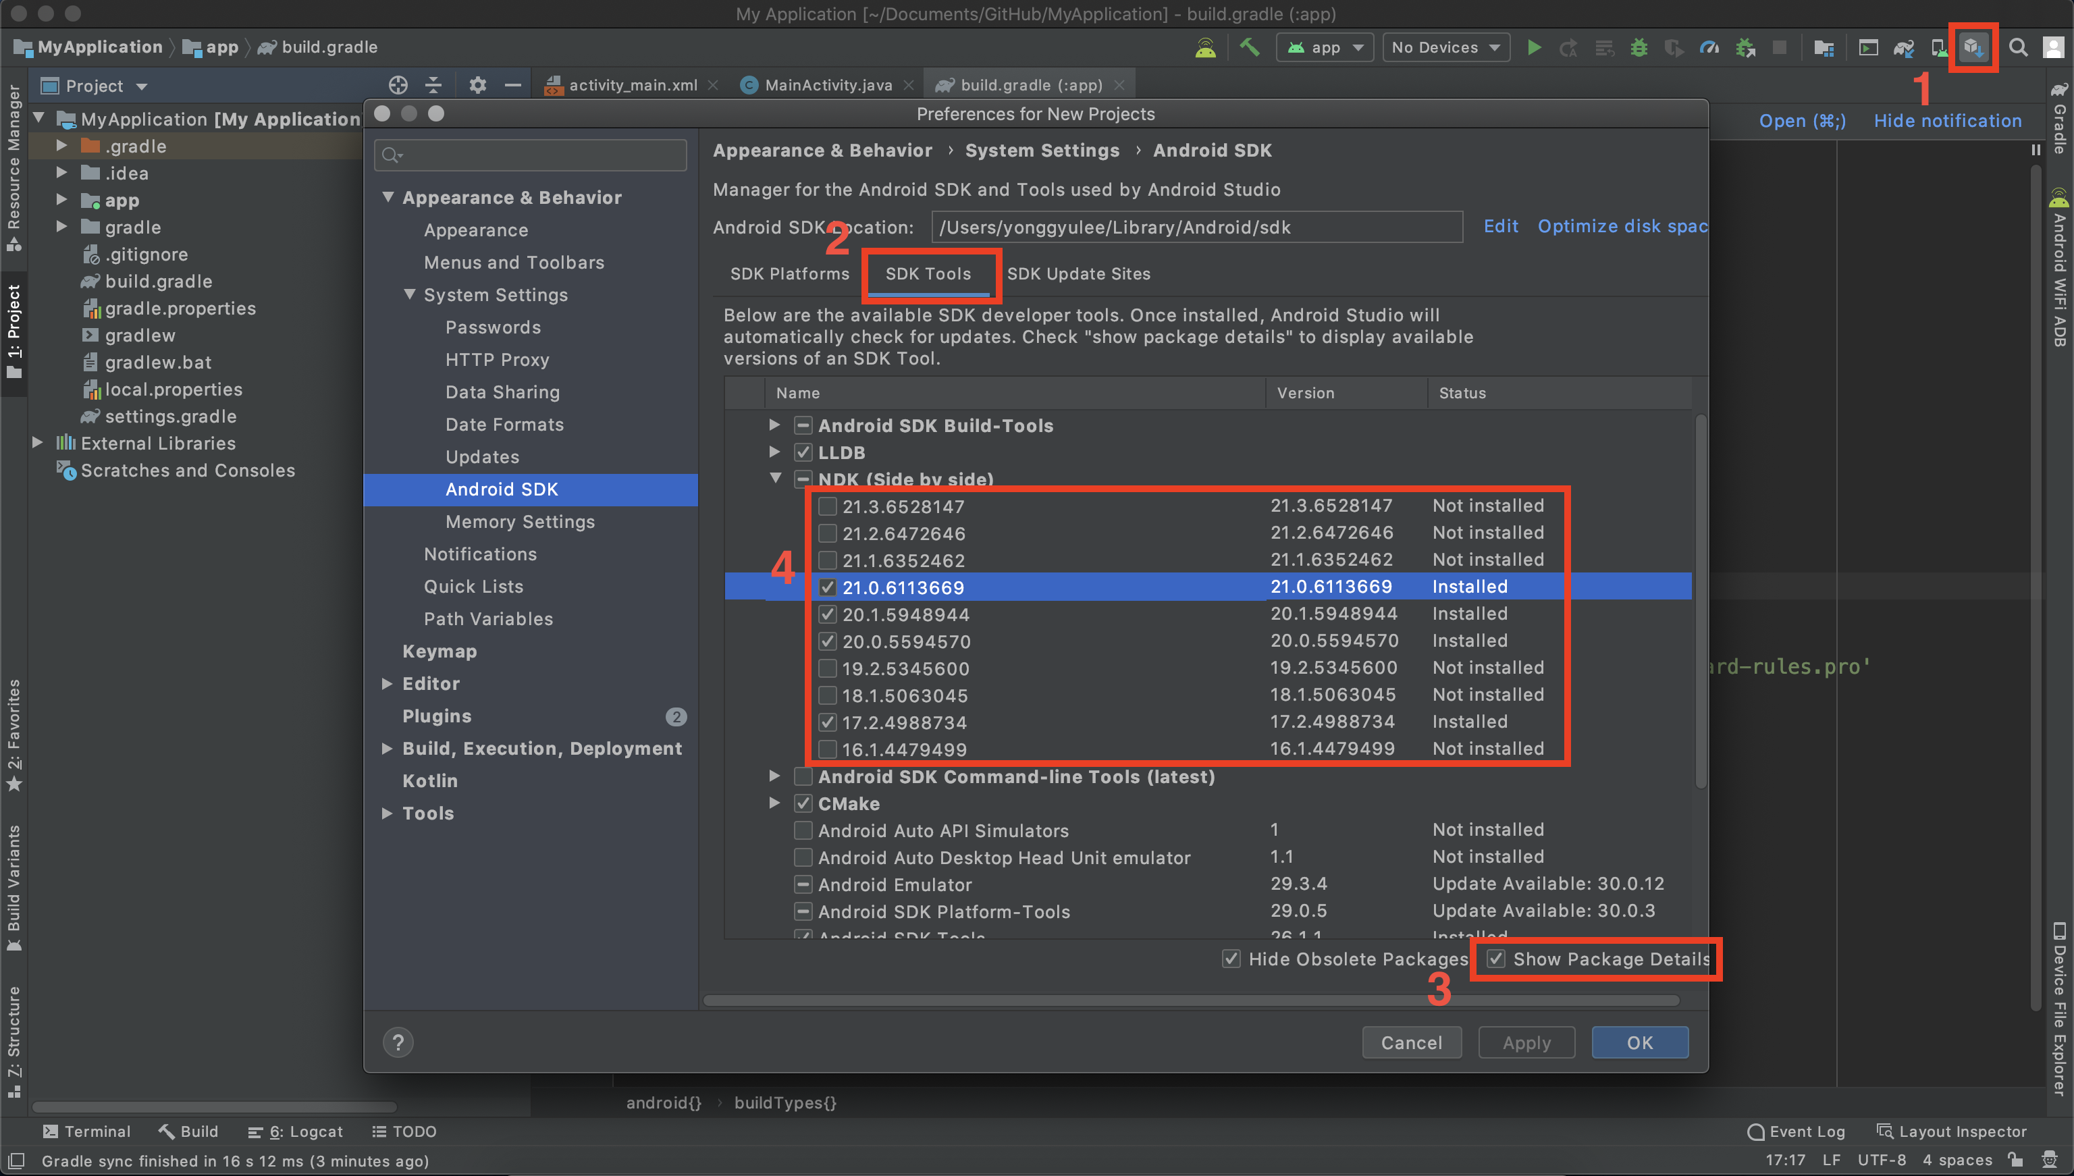Viewport: 2074px width, 1176px height.
Task: Click the green Run app button
Action: (1534, 48)
